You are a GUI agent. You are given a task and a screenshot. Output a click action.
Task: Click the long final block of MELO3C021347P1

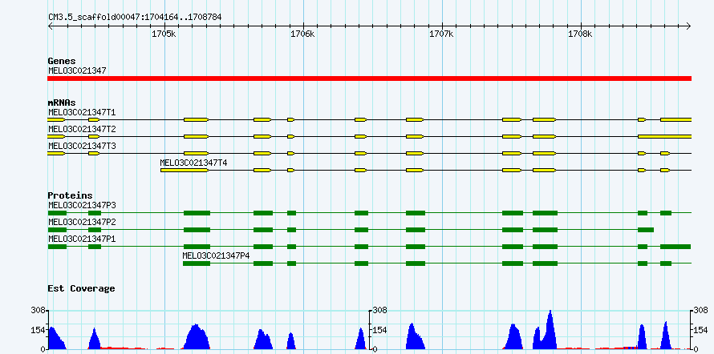coord(675,247)
